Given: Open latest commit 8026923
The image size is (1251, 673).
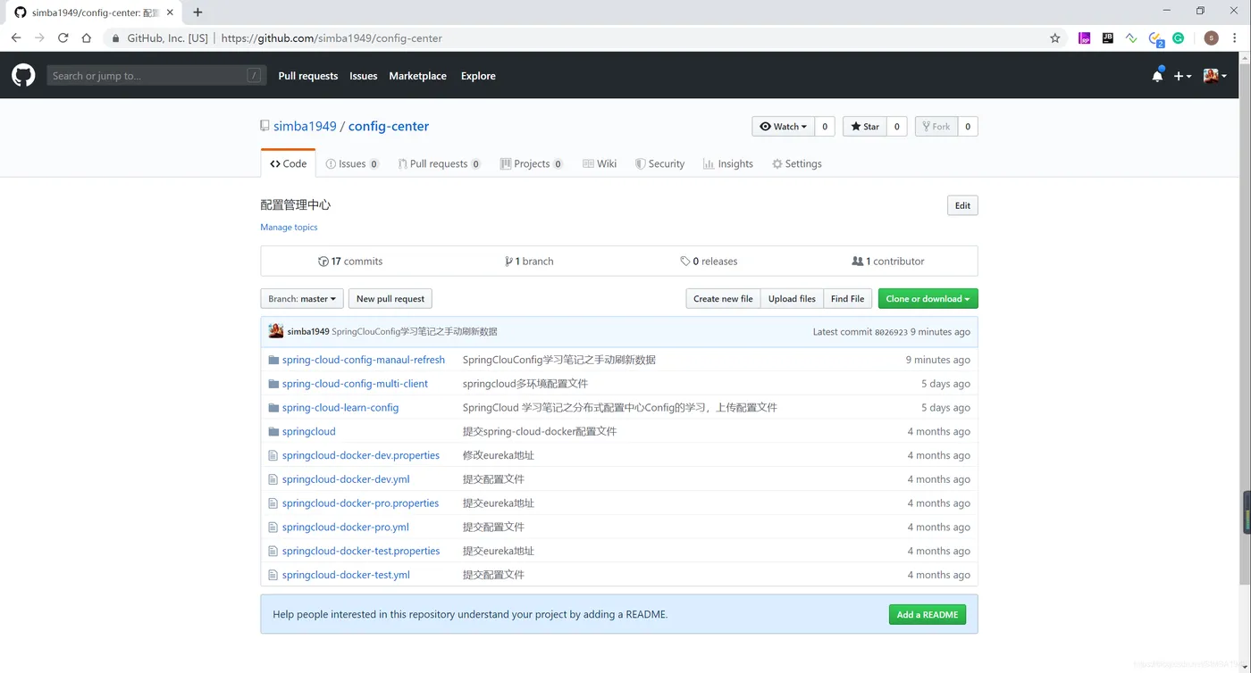Looking at the screenshot, I should tap(891, 332).
